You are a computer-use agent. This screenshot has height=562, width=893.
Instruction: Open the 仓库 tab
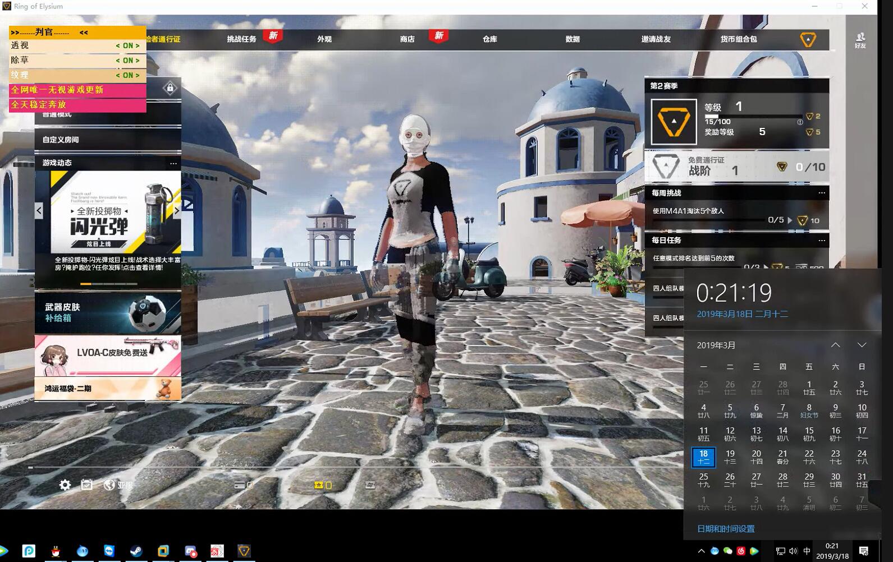point(489,39)
